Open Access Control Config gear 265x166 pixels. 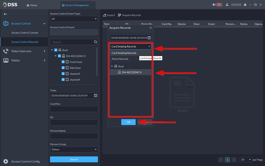6,161
